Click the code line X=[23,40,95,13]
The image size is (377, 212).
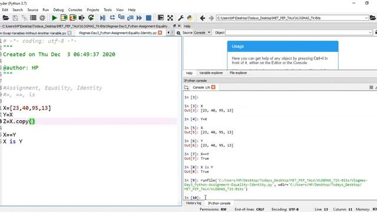27,108
